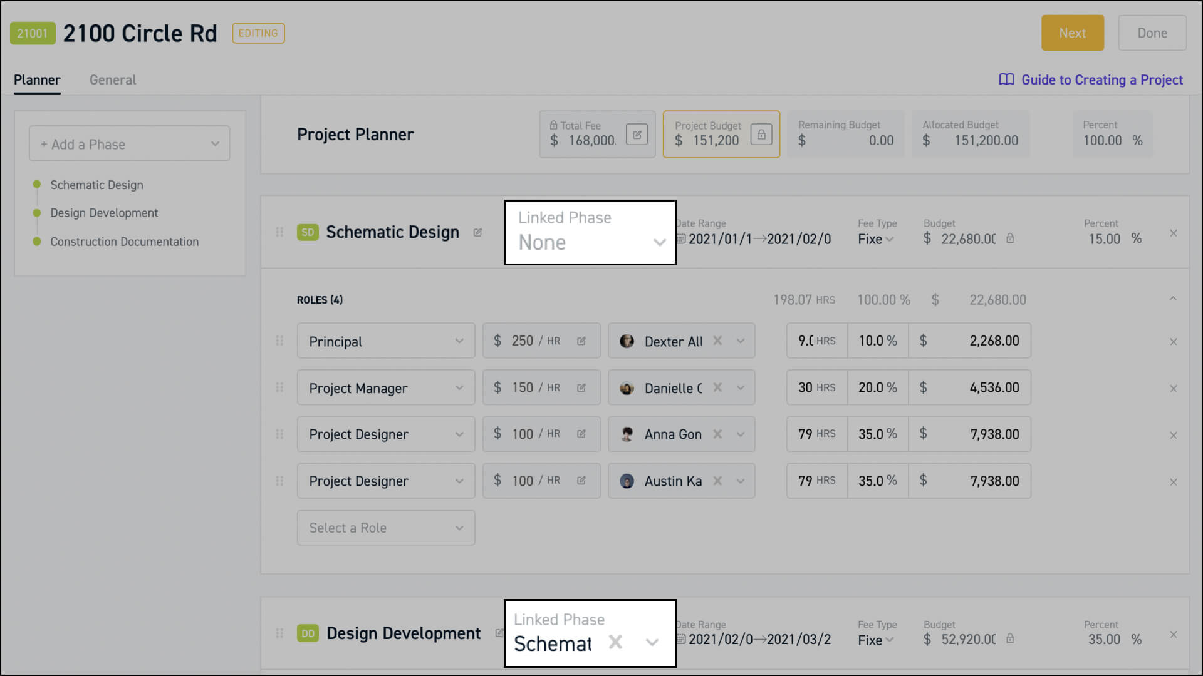Click the Total Fee edit pencil icon

coord(637,135)
